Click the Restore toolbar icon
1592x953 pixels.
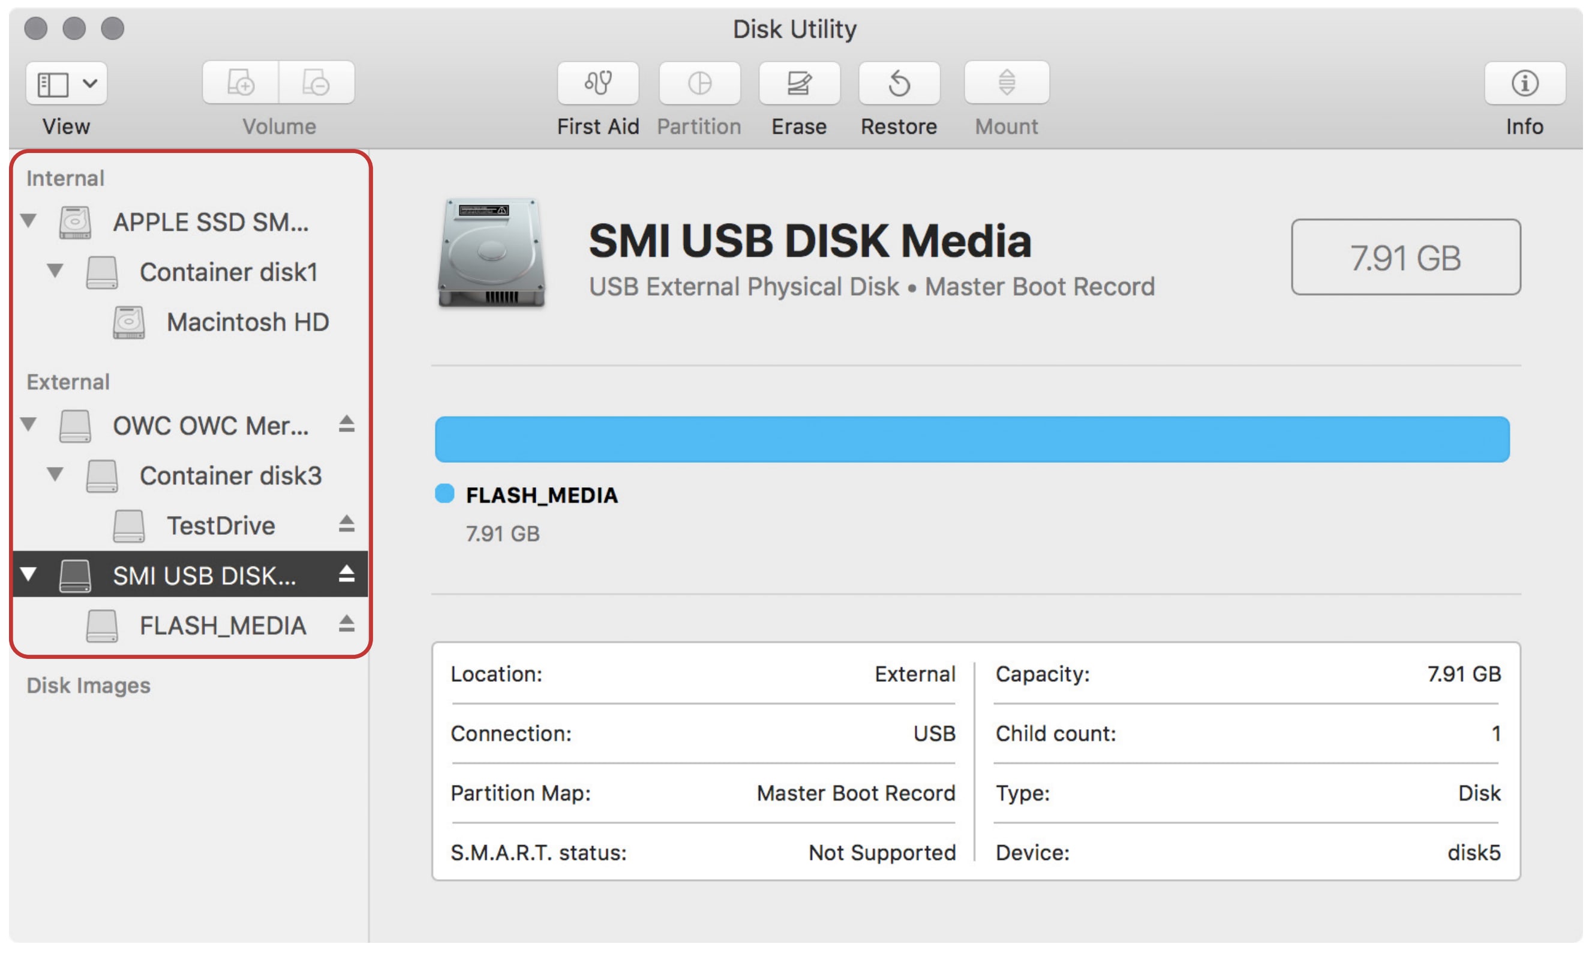899,83
